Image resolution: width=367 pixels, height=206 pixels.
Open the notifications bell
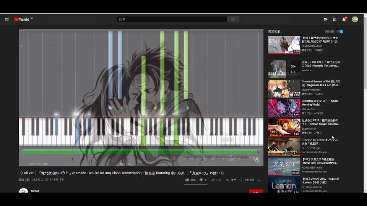pyautogui.click(x=344, y=19)
